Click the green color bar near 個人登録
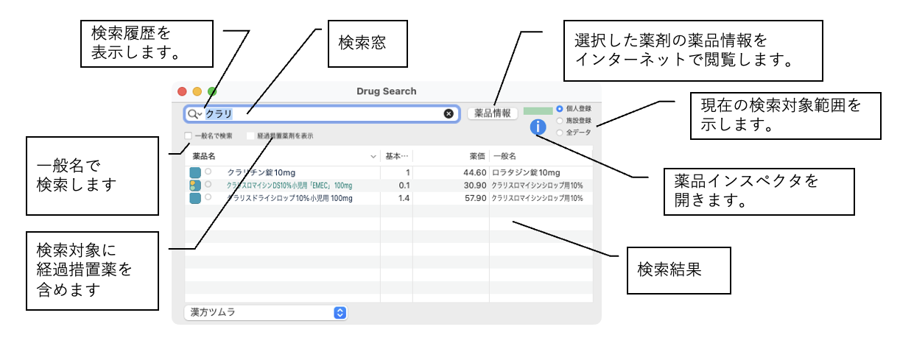The height and width of the screenshot is (349, 900). click(x=538, y=111)
